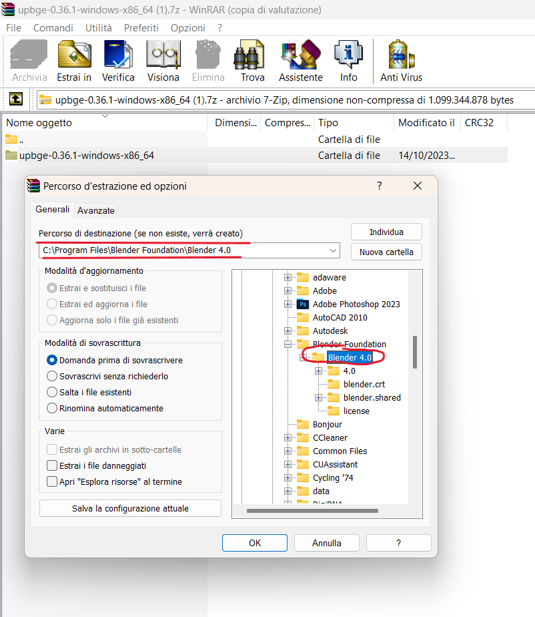Launch the Assistente wizard icon
Screen dimensions: 535x617
click(301, 55)
